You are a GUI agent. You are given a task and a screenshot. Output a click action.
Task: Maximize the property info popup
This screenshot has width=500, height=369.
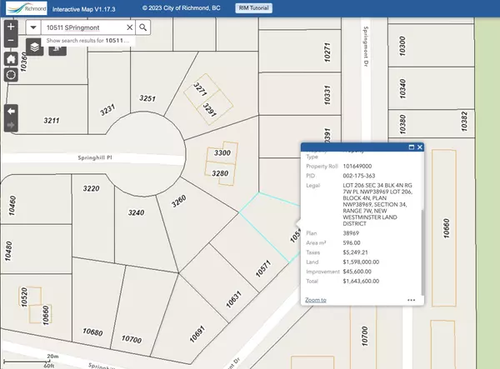[x=412, y=147]
